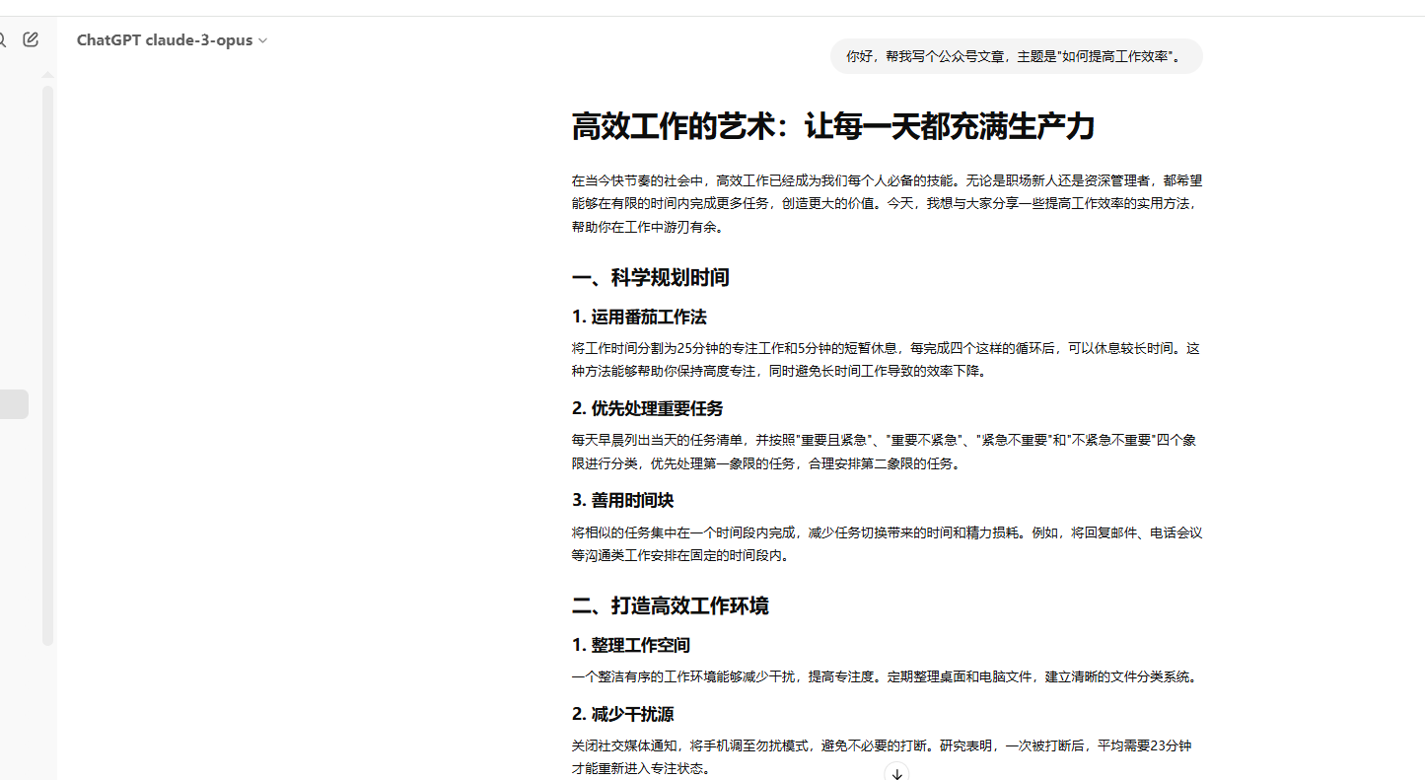Click the subheading 2. 优先处理重要任务
This screenshot has width=1425, height=780.
646,407
